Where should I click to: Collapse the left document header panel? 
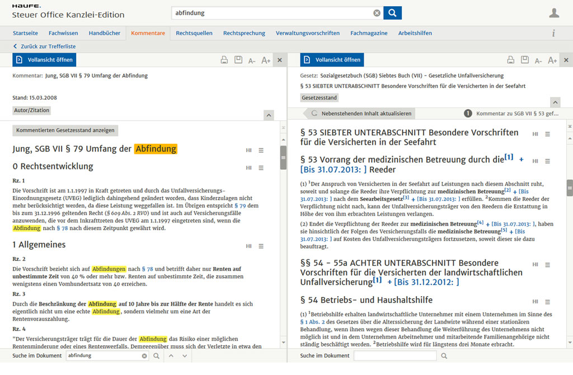click(x=269, y=115)
